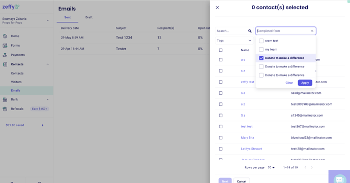Select the checkbox for contact 'a s'
Image resolution: width=350 pixels, height=183 pixels.
(x=221, y=60)
